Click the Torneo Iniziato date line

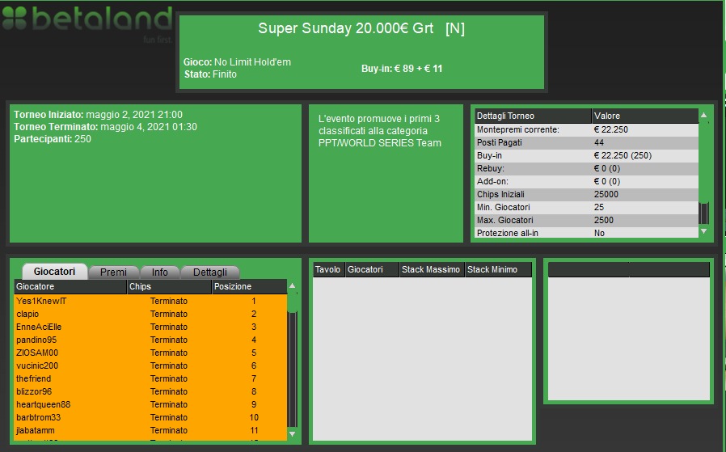pyautogui.click(x=98, y=114)
